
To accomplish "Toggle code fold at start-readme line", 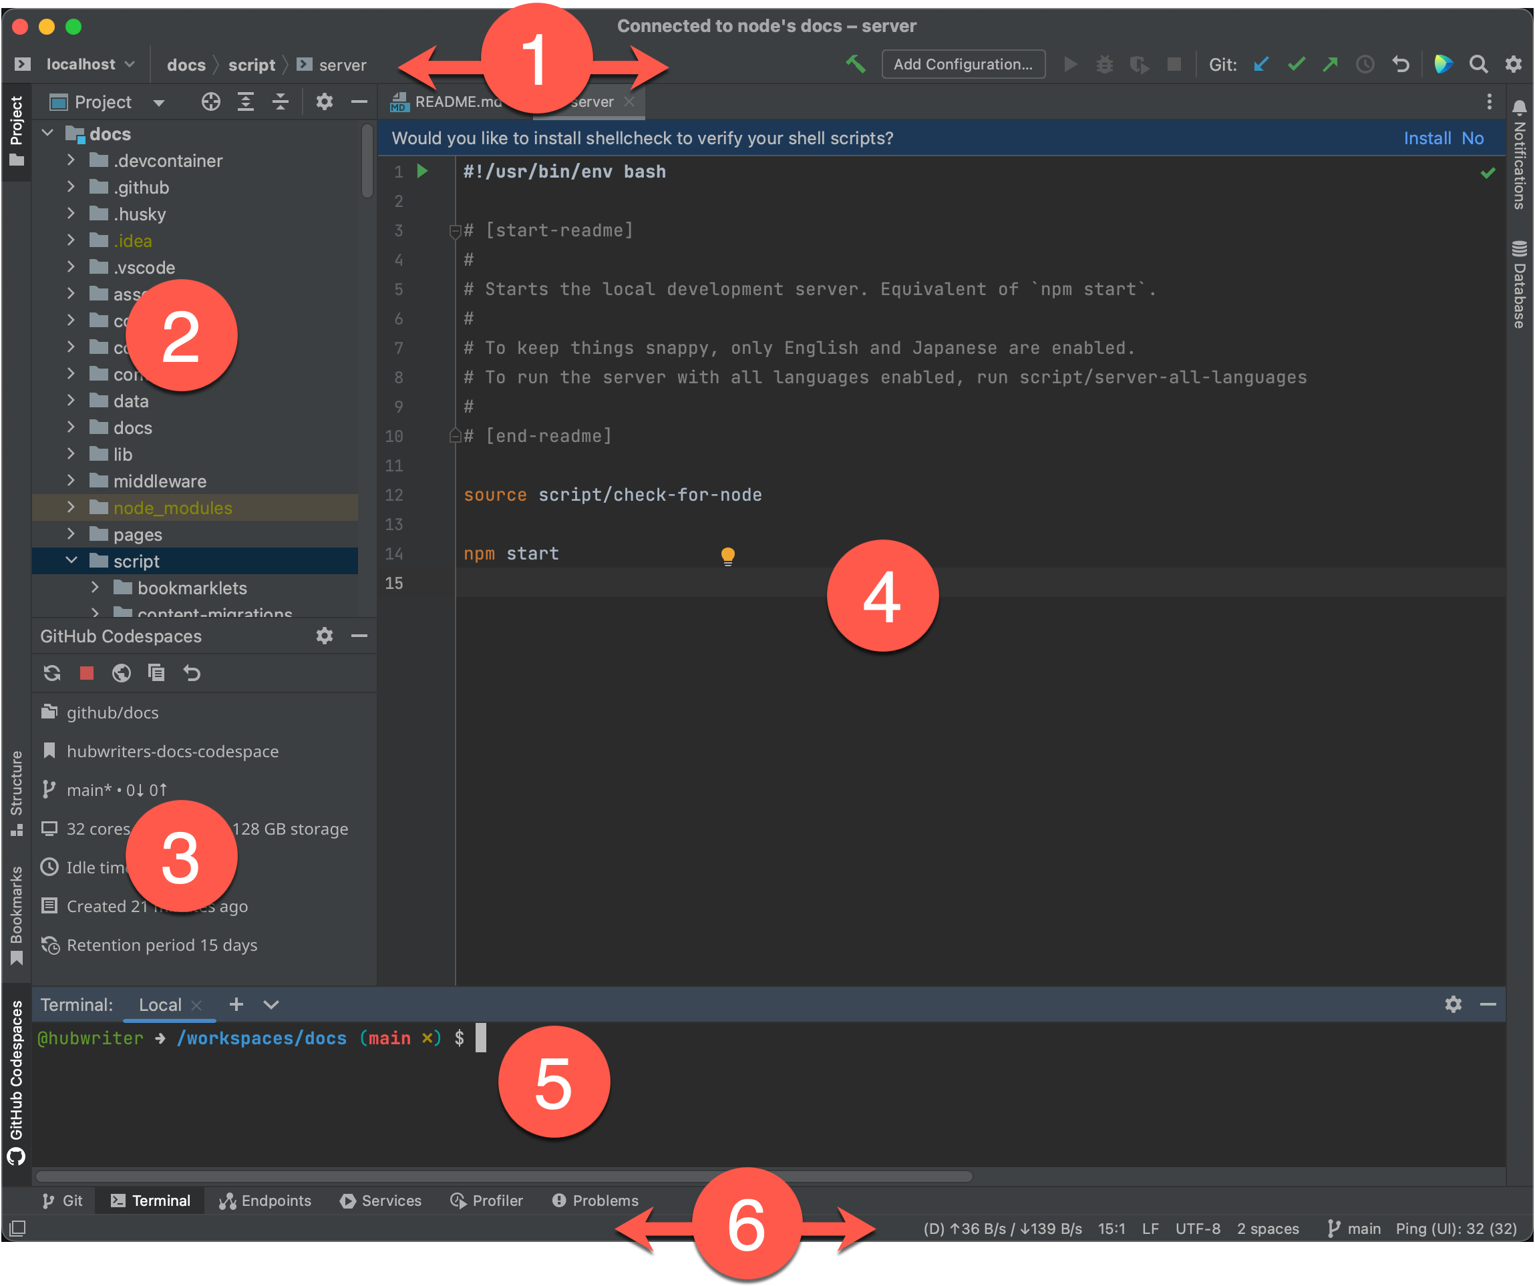I will coord(455,232).
